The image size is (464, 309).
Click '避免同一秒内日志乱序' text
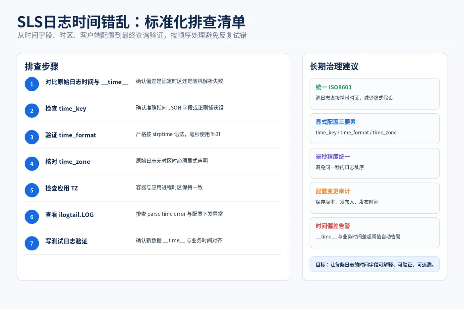(x=340, y=167)
